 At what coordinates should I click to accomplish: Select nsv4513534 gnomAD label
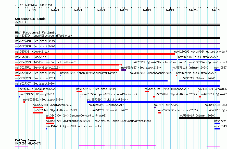(109, 94)
